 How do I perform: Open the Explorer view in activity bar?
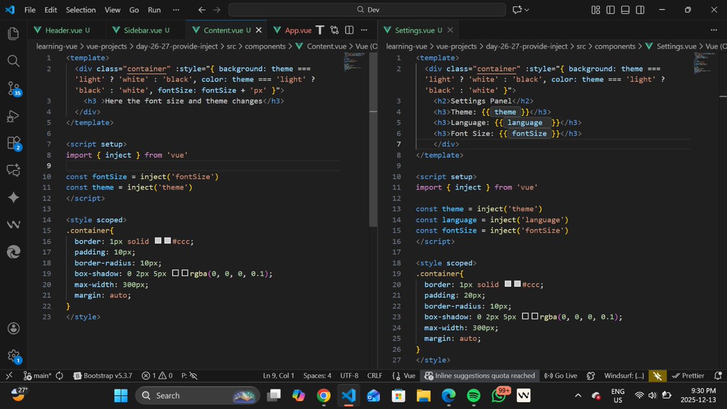point(13,33)
